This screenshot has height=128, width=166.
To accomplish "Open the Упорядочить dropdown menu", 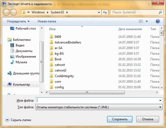I will pyautogui.click(x=18, y=21).
